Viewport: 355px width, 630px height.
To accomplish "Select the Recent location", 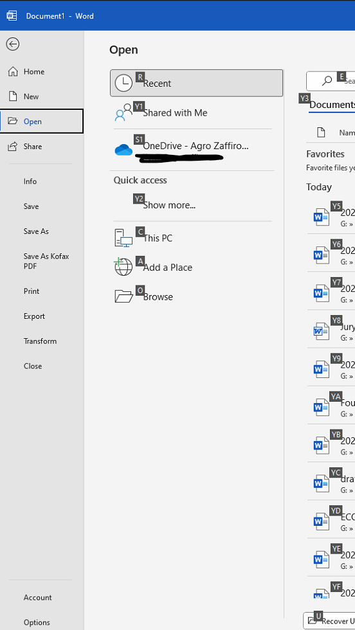I will 196,83.
